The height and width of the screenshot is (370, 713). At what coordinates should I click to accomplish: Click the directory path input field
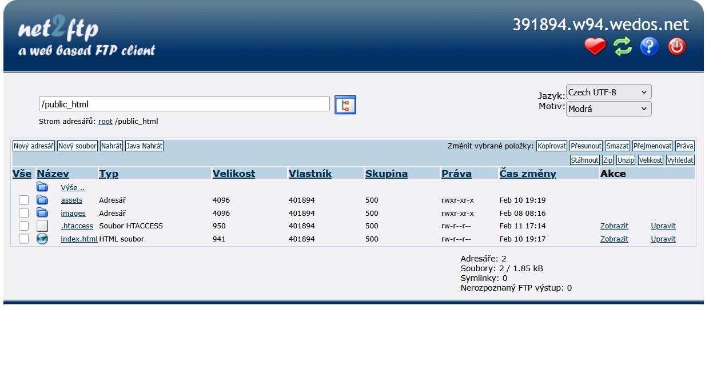pyautogui.click(x=184, y=104)
